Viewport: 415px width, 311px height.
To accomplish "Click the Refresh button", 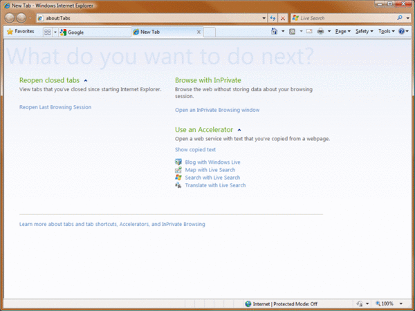I will pyautogui.click(x=273, y=18).
